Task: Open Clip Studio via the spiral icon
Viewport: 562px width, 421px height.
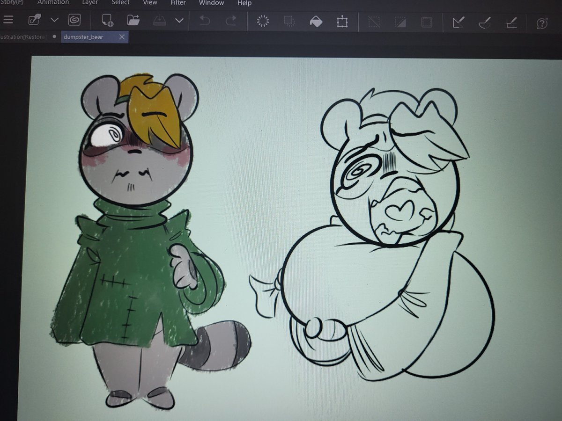Action: (74, 20)
